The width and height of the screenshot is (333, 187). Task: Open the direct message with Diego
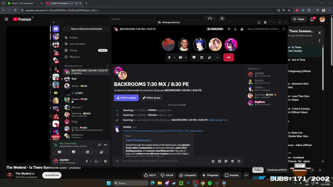(x=86, y=122)
